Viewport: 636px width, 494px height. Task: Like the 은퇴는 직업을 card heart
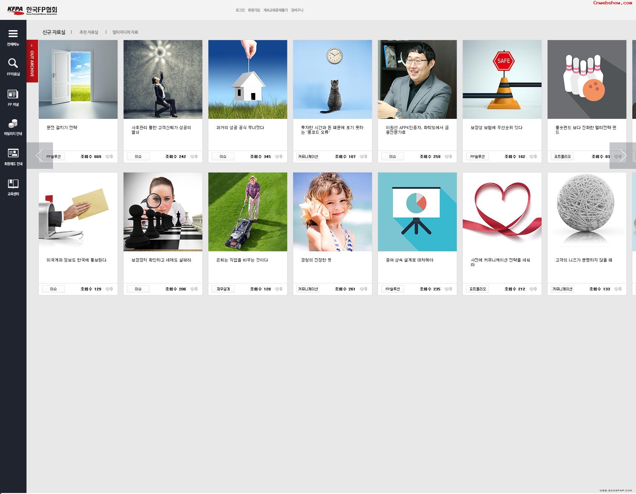click(x=277, y=289)
